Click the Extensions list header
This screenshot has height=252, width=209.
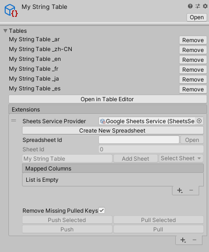108,109
